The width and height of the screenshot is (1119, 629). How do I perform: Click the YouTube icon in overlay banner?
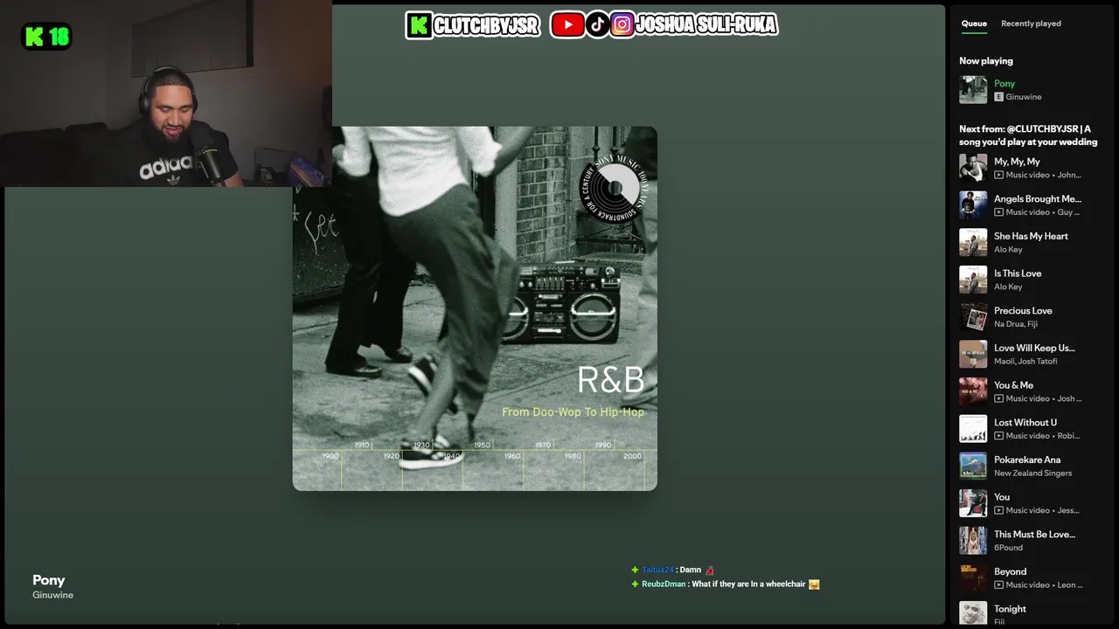point(567,25)
